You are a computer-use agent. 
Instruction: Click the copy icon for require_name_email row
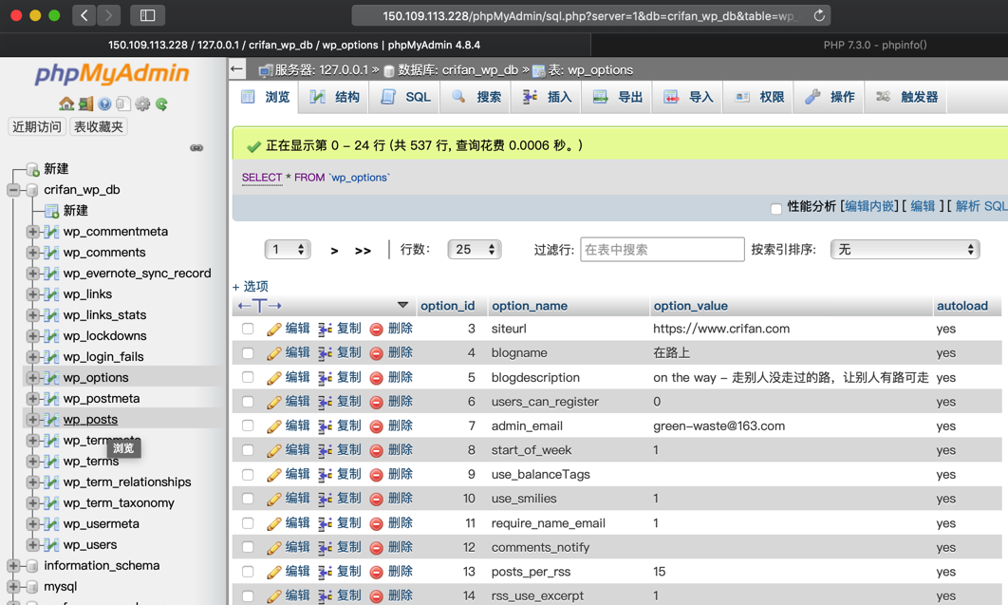click(x=326, y=523)
